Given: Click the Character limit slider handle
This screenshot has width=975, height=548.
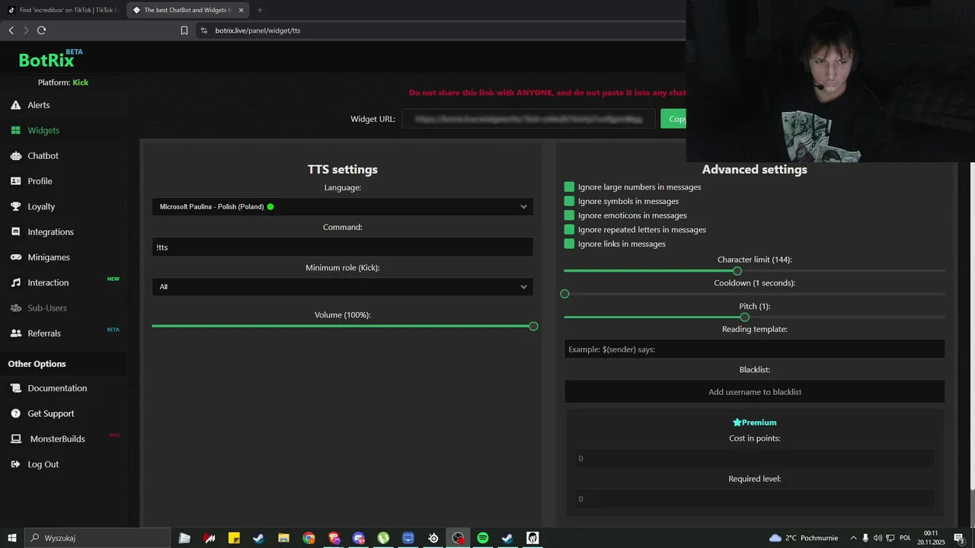Looking at the screenshot, I should [737, 271].
